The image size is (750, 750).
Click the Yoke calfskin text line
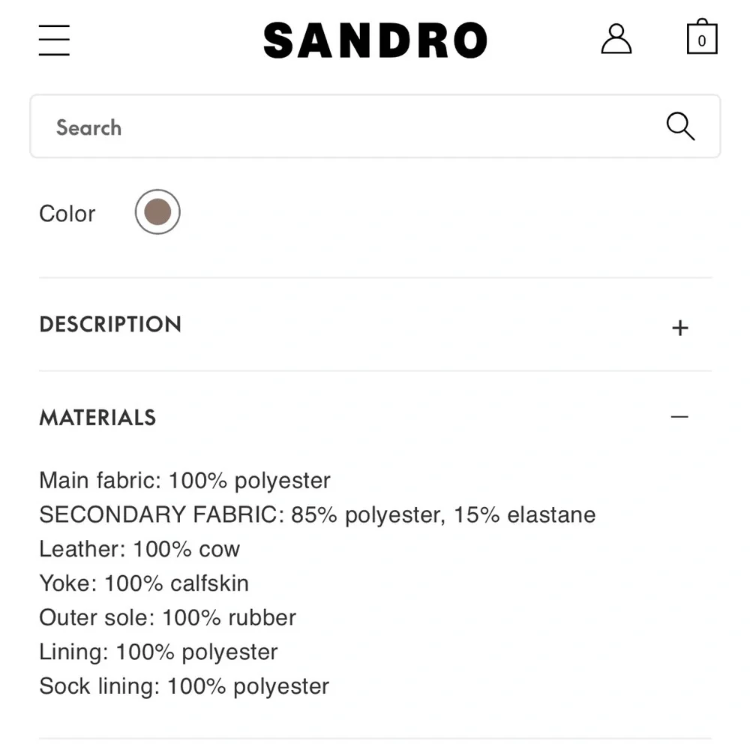(x=143, y=583)
